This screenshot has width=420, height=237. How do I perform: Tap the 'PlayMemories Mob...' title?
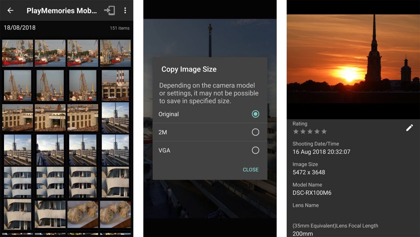(62, 11)
